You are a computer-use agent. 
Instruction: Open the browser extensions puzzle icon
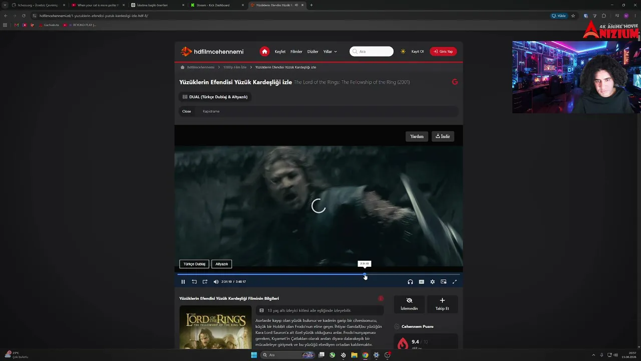(604, 16)
